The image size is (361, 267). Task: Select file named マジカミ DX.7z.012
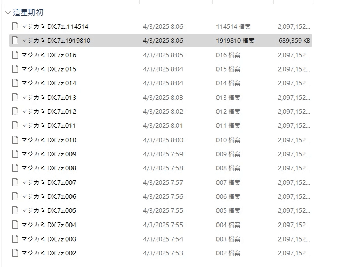point(49,111)
